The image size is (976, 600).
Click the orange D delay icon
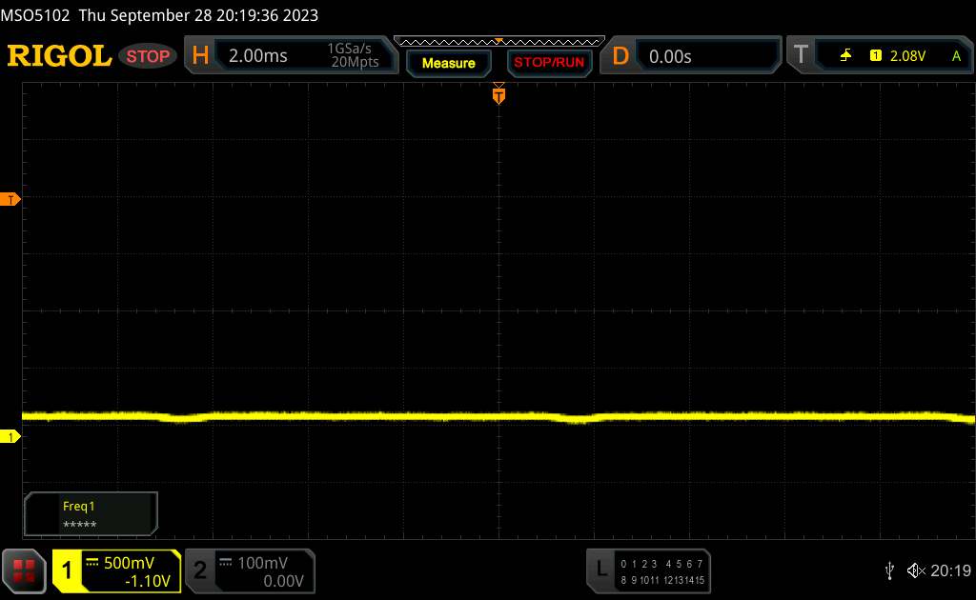point(620,56)
